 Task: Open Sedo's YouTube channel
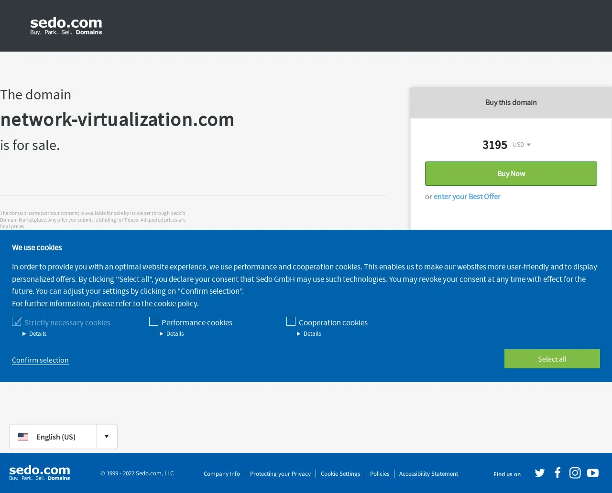(x=593, y=473)
